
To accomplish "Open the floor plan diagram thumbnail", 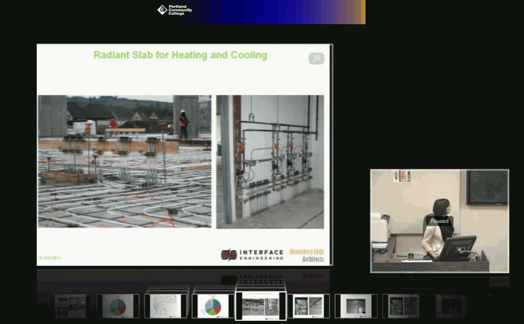I will click(x=165, y=306).
